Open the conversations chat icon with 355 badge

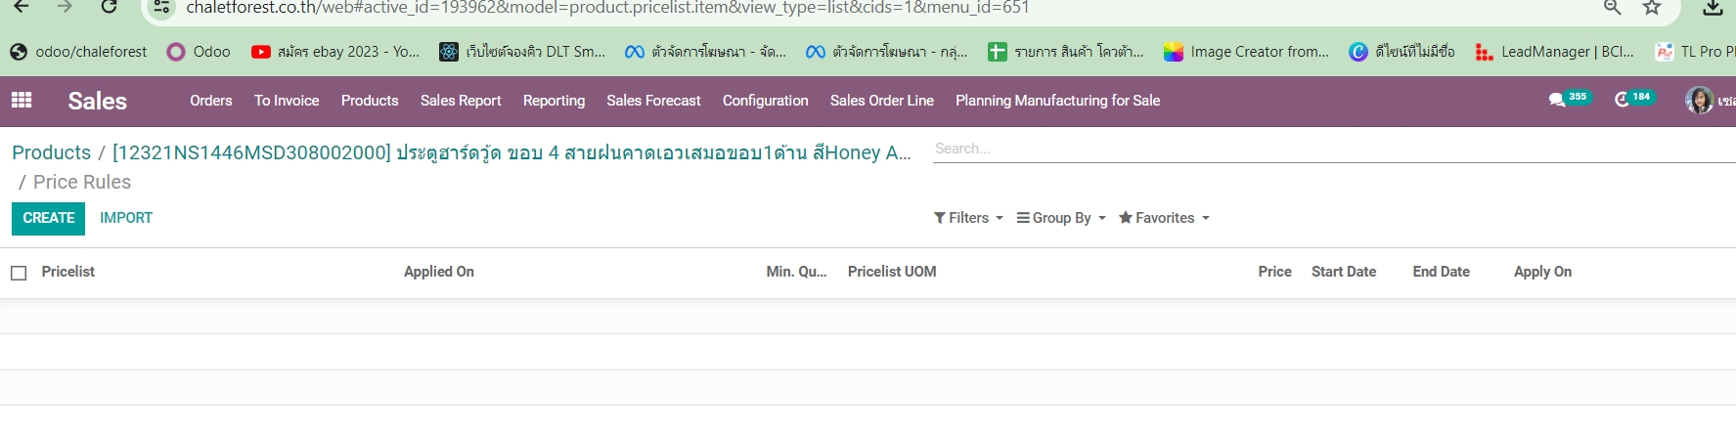pos(1556,100)
